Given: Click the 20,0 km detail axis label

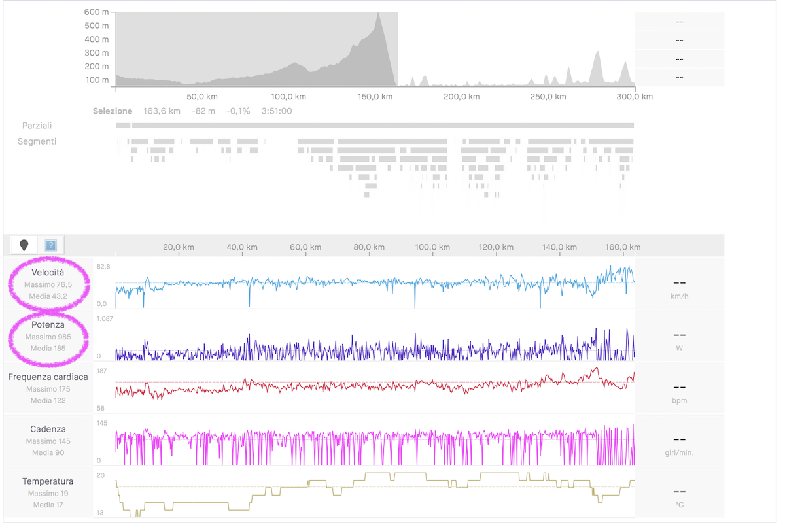Looking at the screenshot, I should [178, 247].
